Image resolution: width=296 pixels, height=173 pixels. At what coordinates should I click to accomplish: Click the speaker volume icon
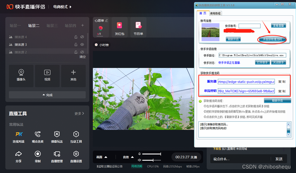point(139,160)
